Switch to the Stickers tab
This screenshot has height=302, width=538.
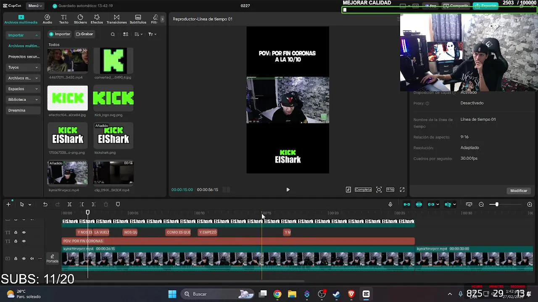[80, 19]
